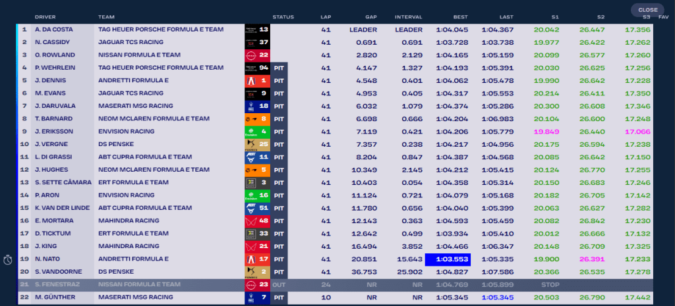Screen dimensions: 675x306
Task: Click Jaguar car number 9 badge
Action: tap(258, 93)
